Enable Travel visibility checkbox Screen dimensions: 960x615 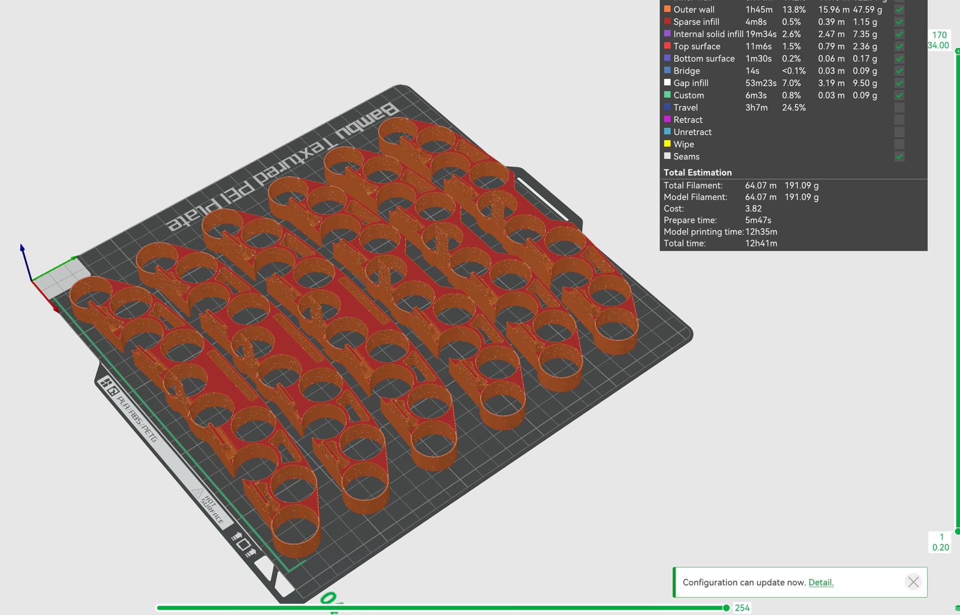coord(899,107)
